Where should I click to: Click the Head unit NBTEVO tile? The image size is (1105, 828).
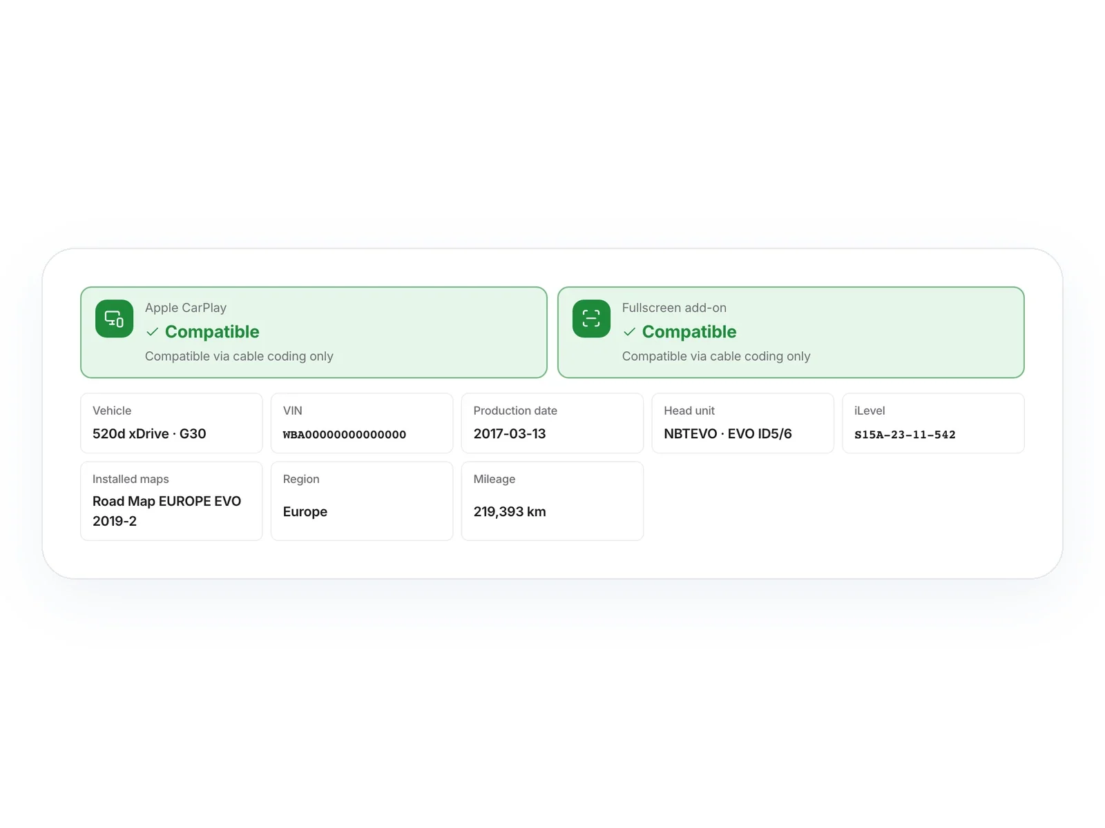pyautogui.click(x=743, y=423)
